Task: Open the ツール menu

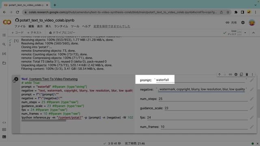Action: click(x=75, y=26)
